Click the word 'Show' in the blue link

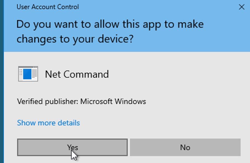[25, 123]
